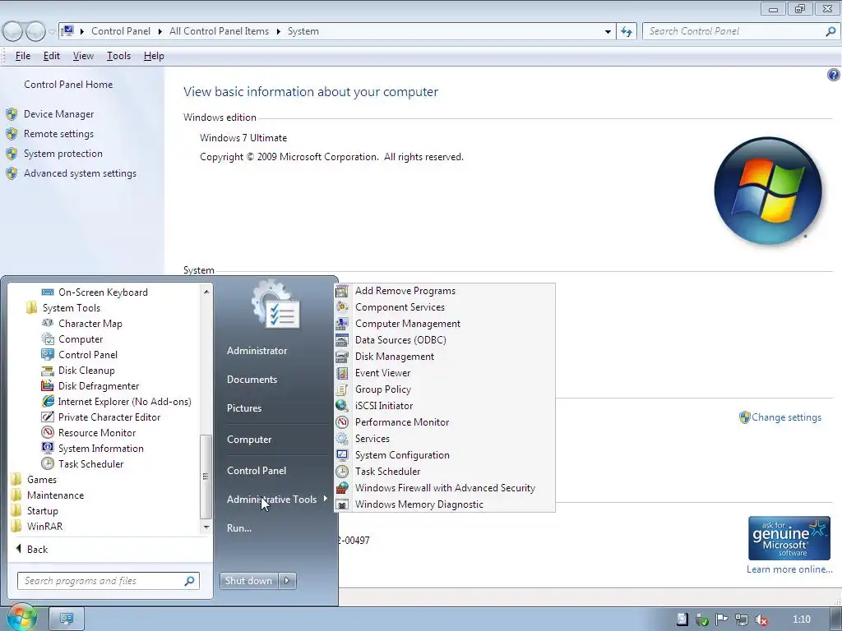842x631 pixels.
Task: Open the Edit menu
Action: tap(52, 56)
